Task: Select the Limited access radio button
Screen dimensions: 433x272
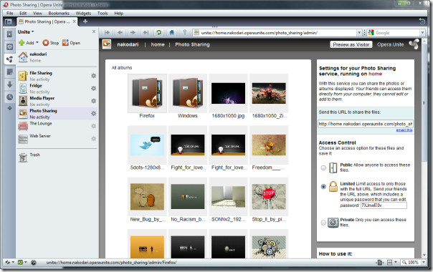Action: pos(323,187)
